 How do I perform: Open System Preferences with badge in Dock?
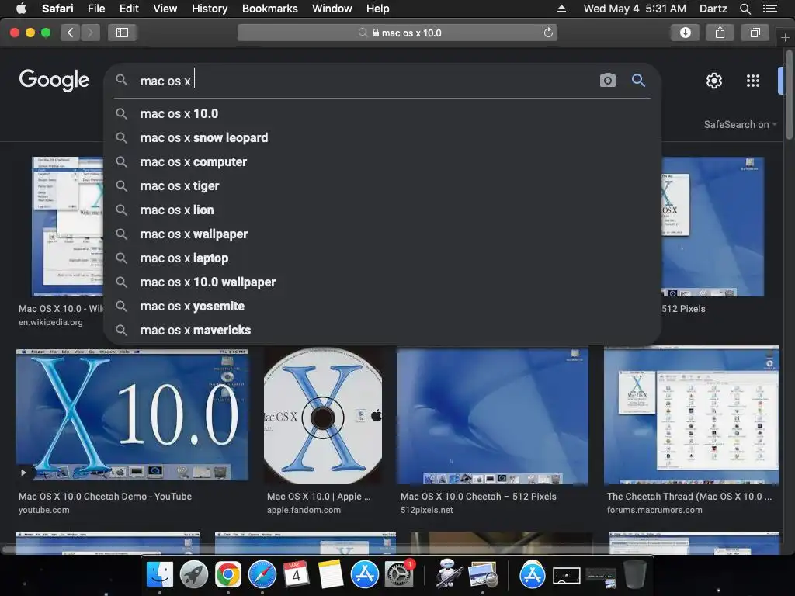tap(399, 575)
